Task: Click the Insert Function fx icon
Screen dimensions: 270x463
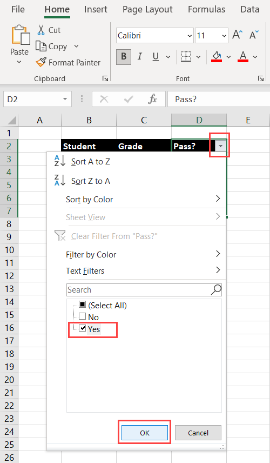Action: coord(152,99)
